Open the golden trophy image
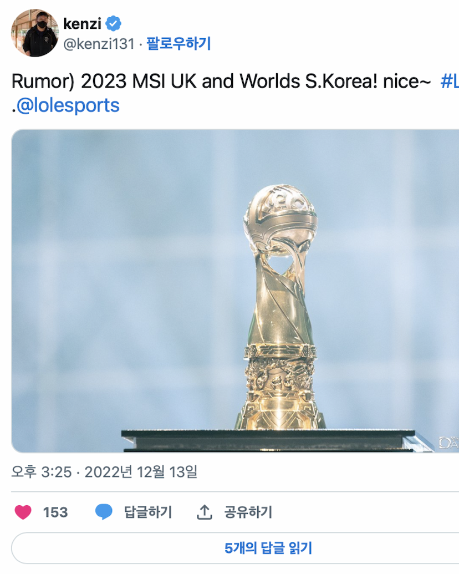 [235, 291]
